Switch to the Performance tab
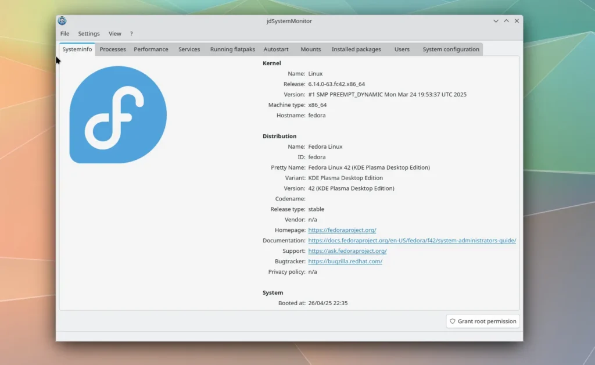Screen dimensions: 595x365 coord(151,49)
